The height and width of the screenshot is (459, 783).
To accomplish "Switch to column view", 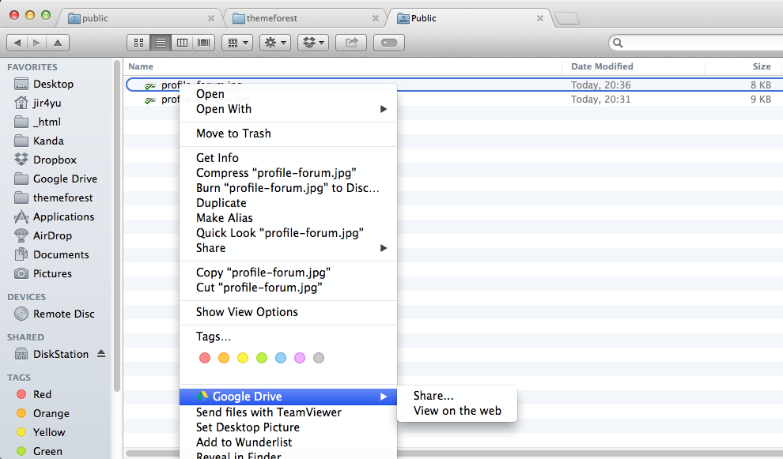I will tap(182, 43).
